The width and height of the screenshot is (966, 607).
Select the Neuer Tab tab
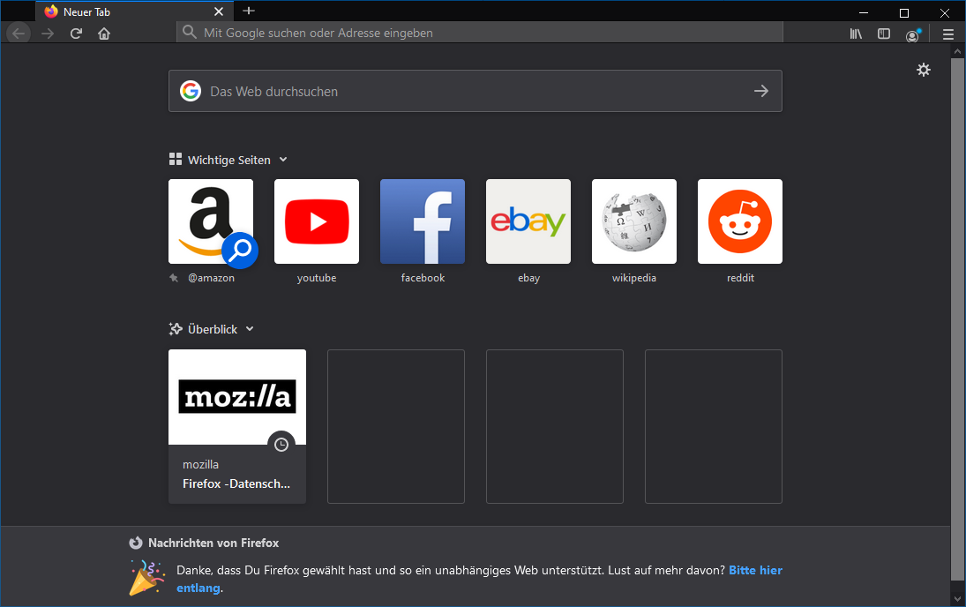click(x=134, y=11)
